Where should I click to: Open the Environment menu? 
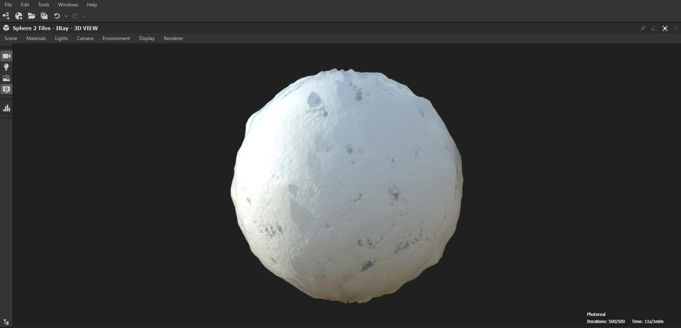[x=116, y=38]
